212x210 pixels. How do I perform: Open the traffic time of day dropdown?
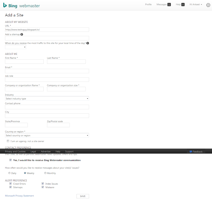click(x=16, y=47)
